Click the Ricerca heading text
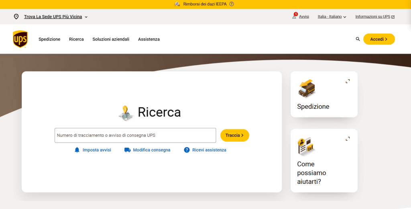Viewport: 411px width, 209px height. point(159,112)
